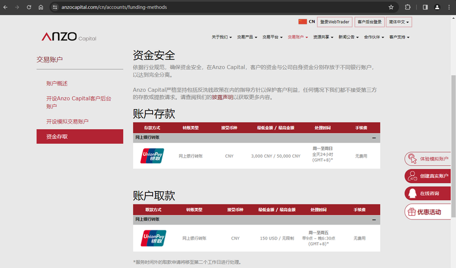456x268 pixels.
Task: Expand the 交易平台 menu
Action: [272, 37]
